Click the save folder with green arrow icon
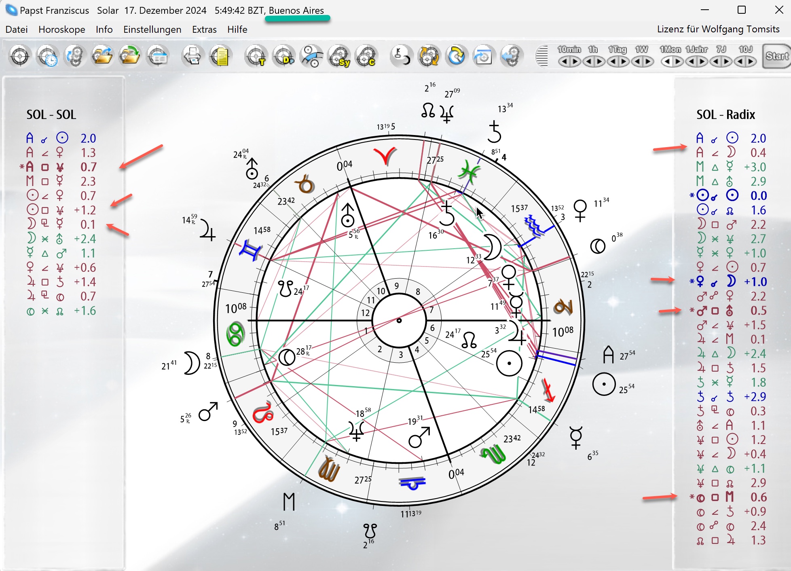Image resolution: width=791 pixels, height=571 pixels. coord(129,56)
